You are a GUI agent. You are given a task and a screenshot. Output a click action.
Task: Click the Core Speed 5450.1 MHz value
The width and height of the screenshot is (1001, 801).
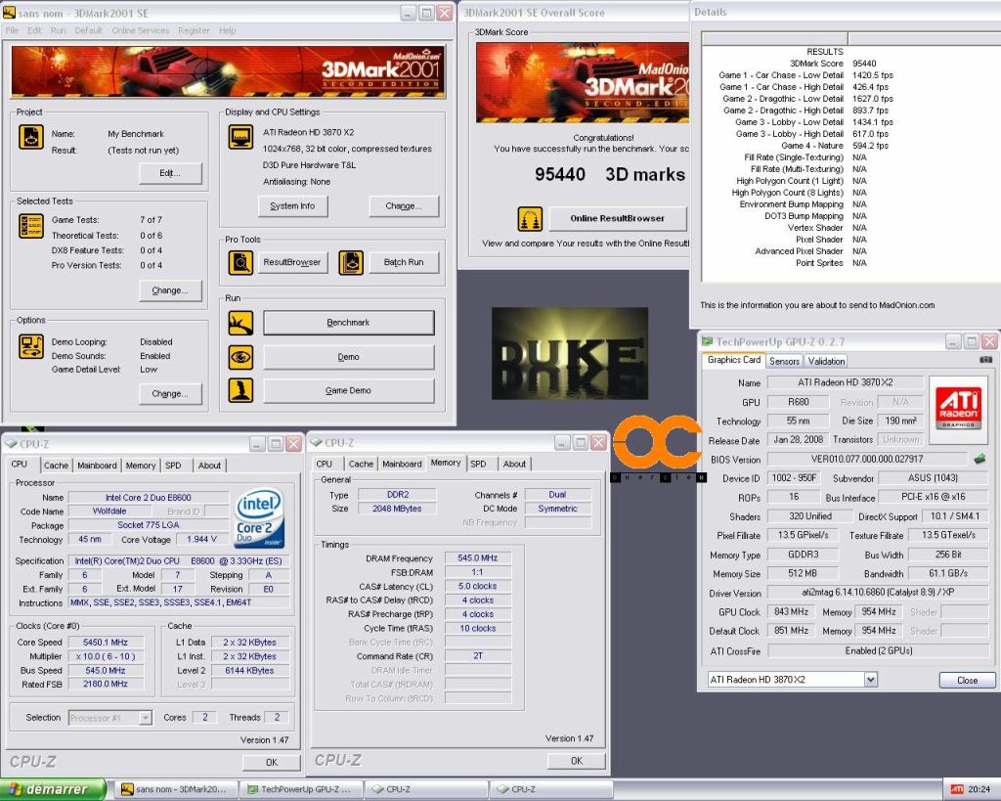tap(106, 643)
